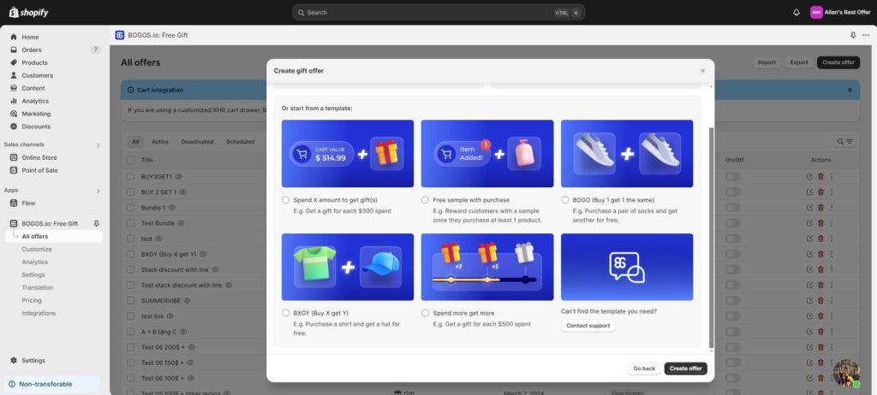
Task: Open Customize under BOGOS.io menu
Action: [37, 249]
